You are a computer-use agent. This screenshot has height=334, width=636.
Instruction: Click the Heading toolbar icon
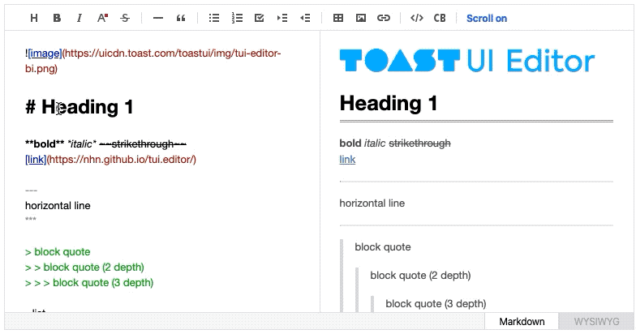point(34,18)
